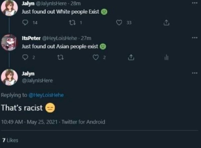Image resolution: width=201 pixels, height=148 pixels.
Task: Reply to ItsPeter's tweet
Action: tap(25, 57)
